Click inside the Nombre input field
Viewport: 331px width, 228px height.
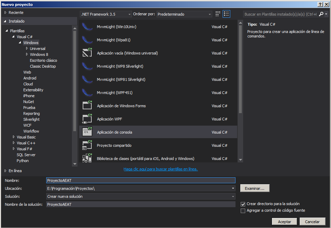point(141,180)
